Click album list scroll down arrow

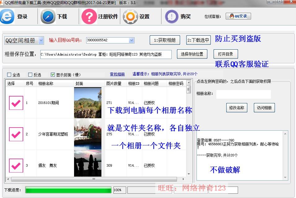[188, 174]
